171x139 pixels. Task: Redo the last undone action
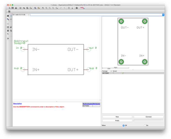click(x=64, y=8)
